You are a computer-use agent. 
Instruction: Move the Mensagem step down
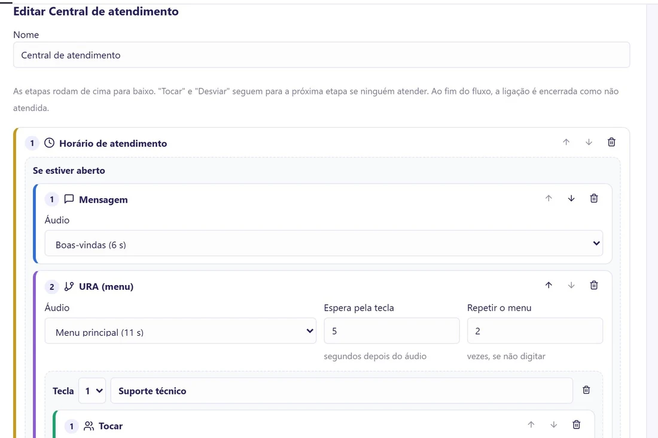point(571,198)
